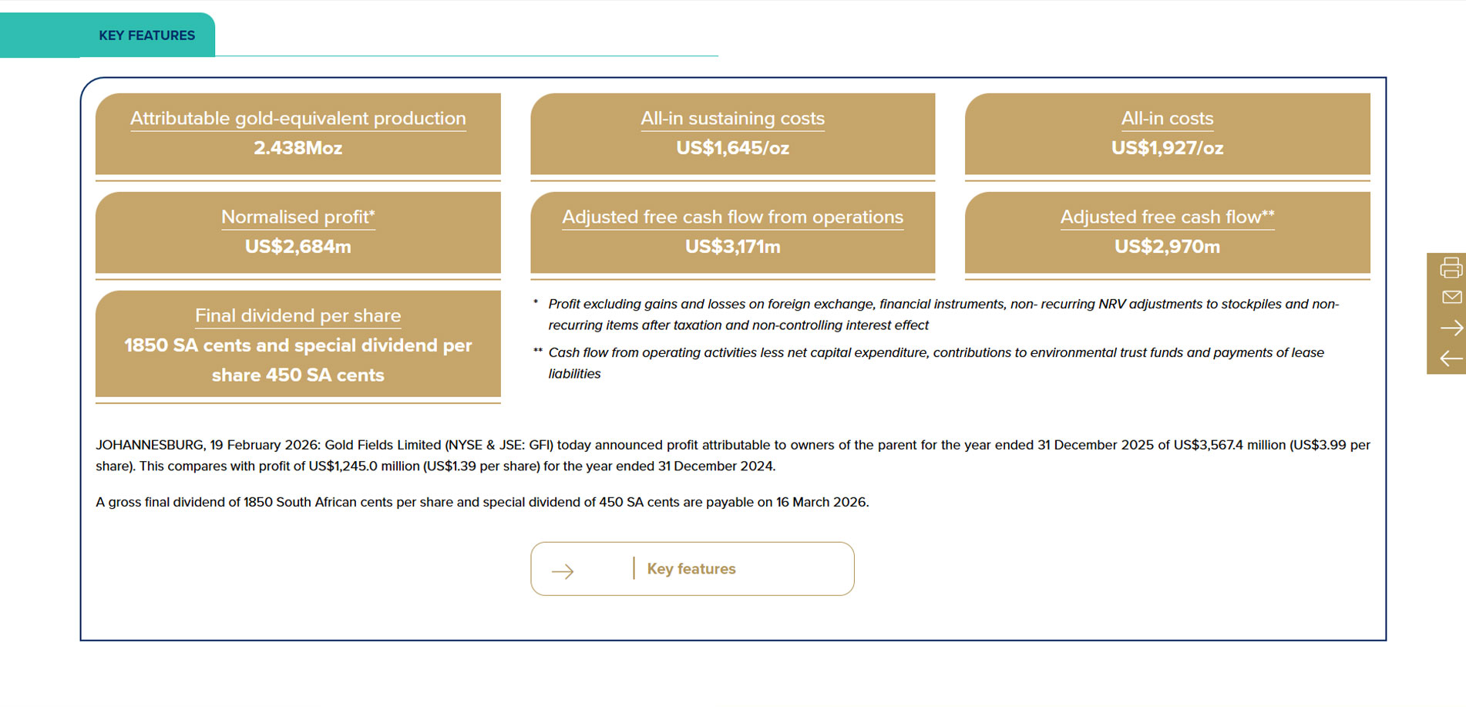
Task: Click the arrow icon inside the Key features button
Action: pos(563,571)
